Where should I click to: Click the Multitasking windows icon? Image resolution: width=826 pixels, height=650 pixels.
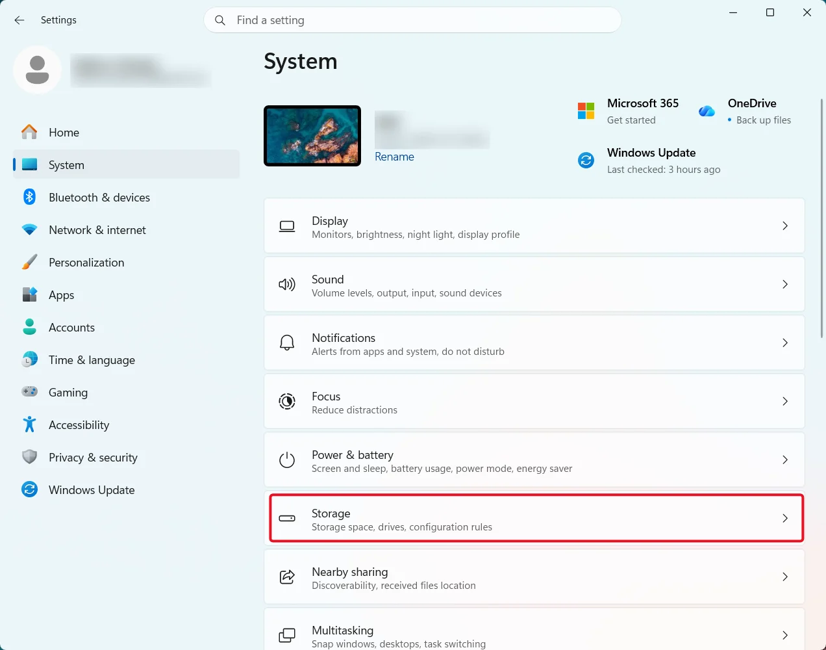287,635
